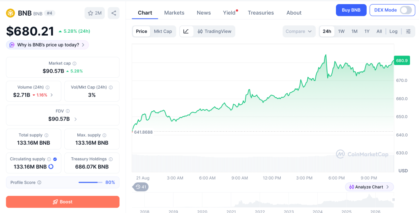Click Market cap info icon
Viewport: 419px width, 213px height.
coord(74,63)
